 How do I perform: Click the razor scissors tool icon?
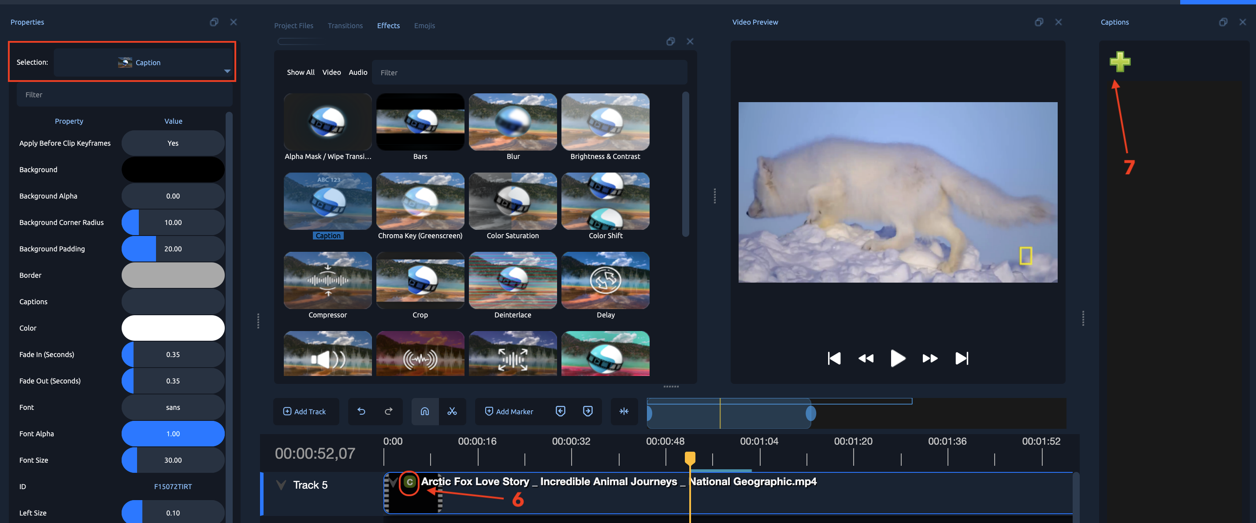(452, 412)
